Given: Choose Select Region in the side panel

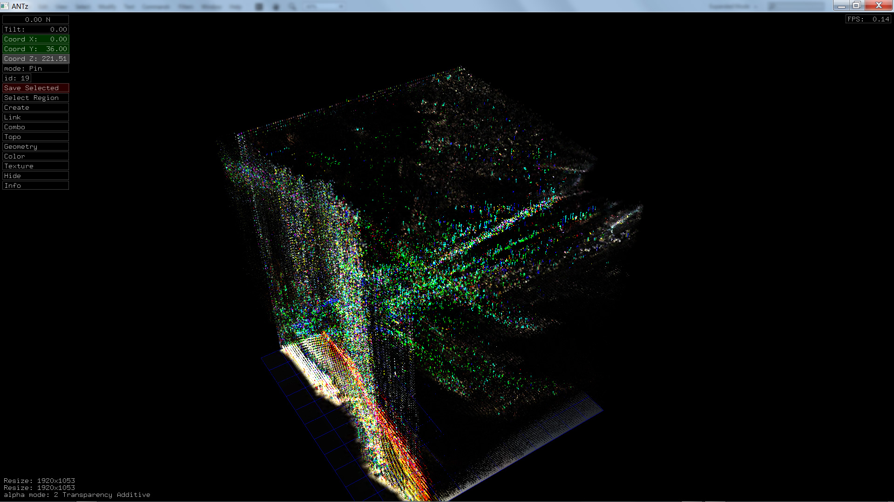Looking at the screenshot, I should click(35, 98).
